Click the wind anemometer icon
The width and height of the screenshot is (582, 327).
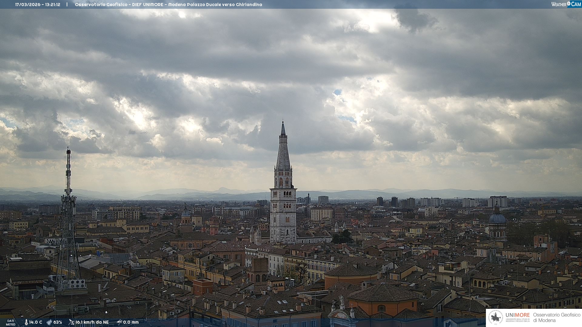point(71,322)
